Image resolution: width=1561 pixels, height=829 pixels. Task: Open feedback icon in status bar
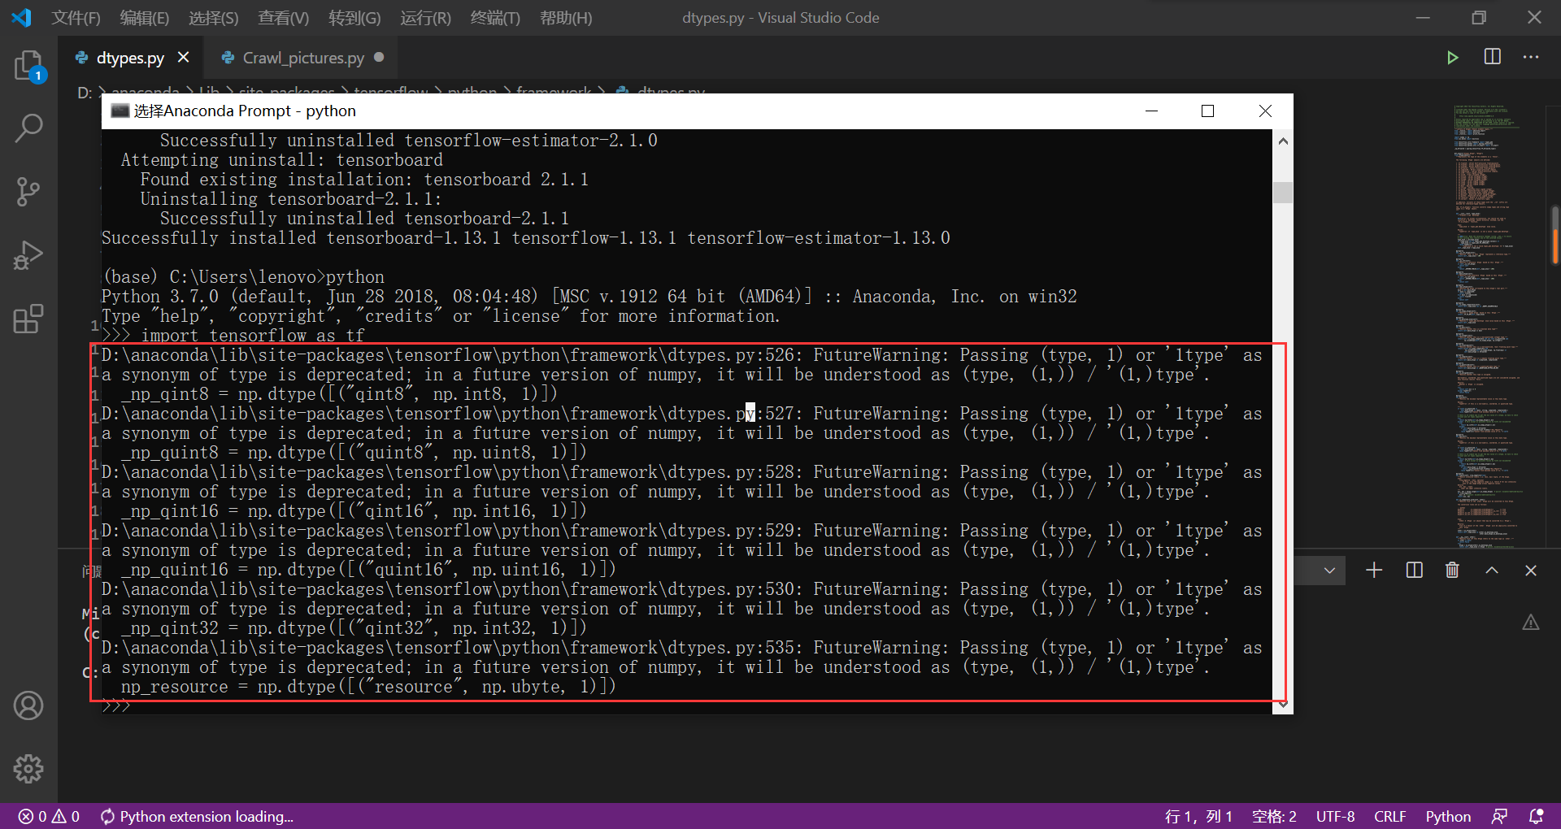(x=1500, y=816)
